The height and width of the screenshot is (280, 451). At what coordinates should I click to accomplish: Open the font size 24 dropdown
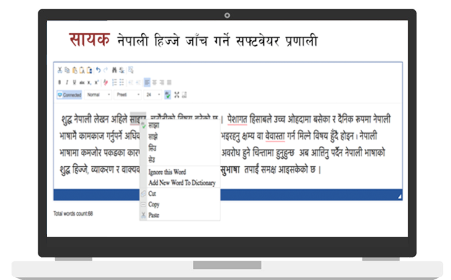point(153,95)
